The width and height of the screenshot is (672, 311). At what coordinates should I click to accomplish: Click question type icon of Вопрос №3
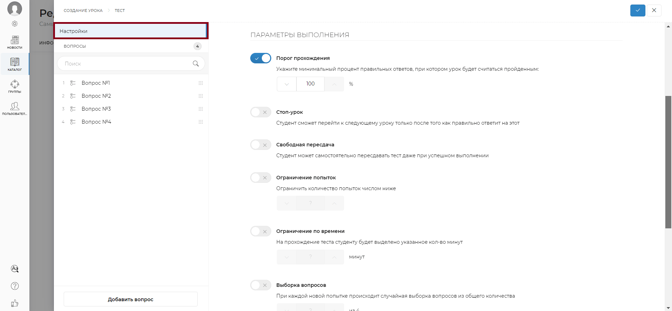tap(73, 109)
